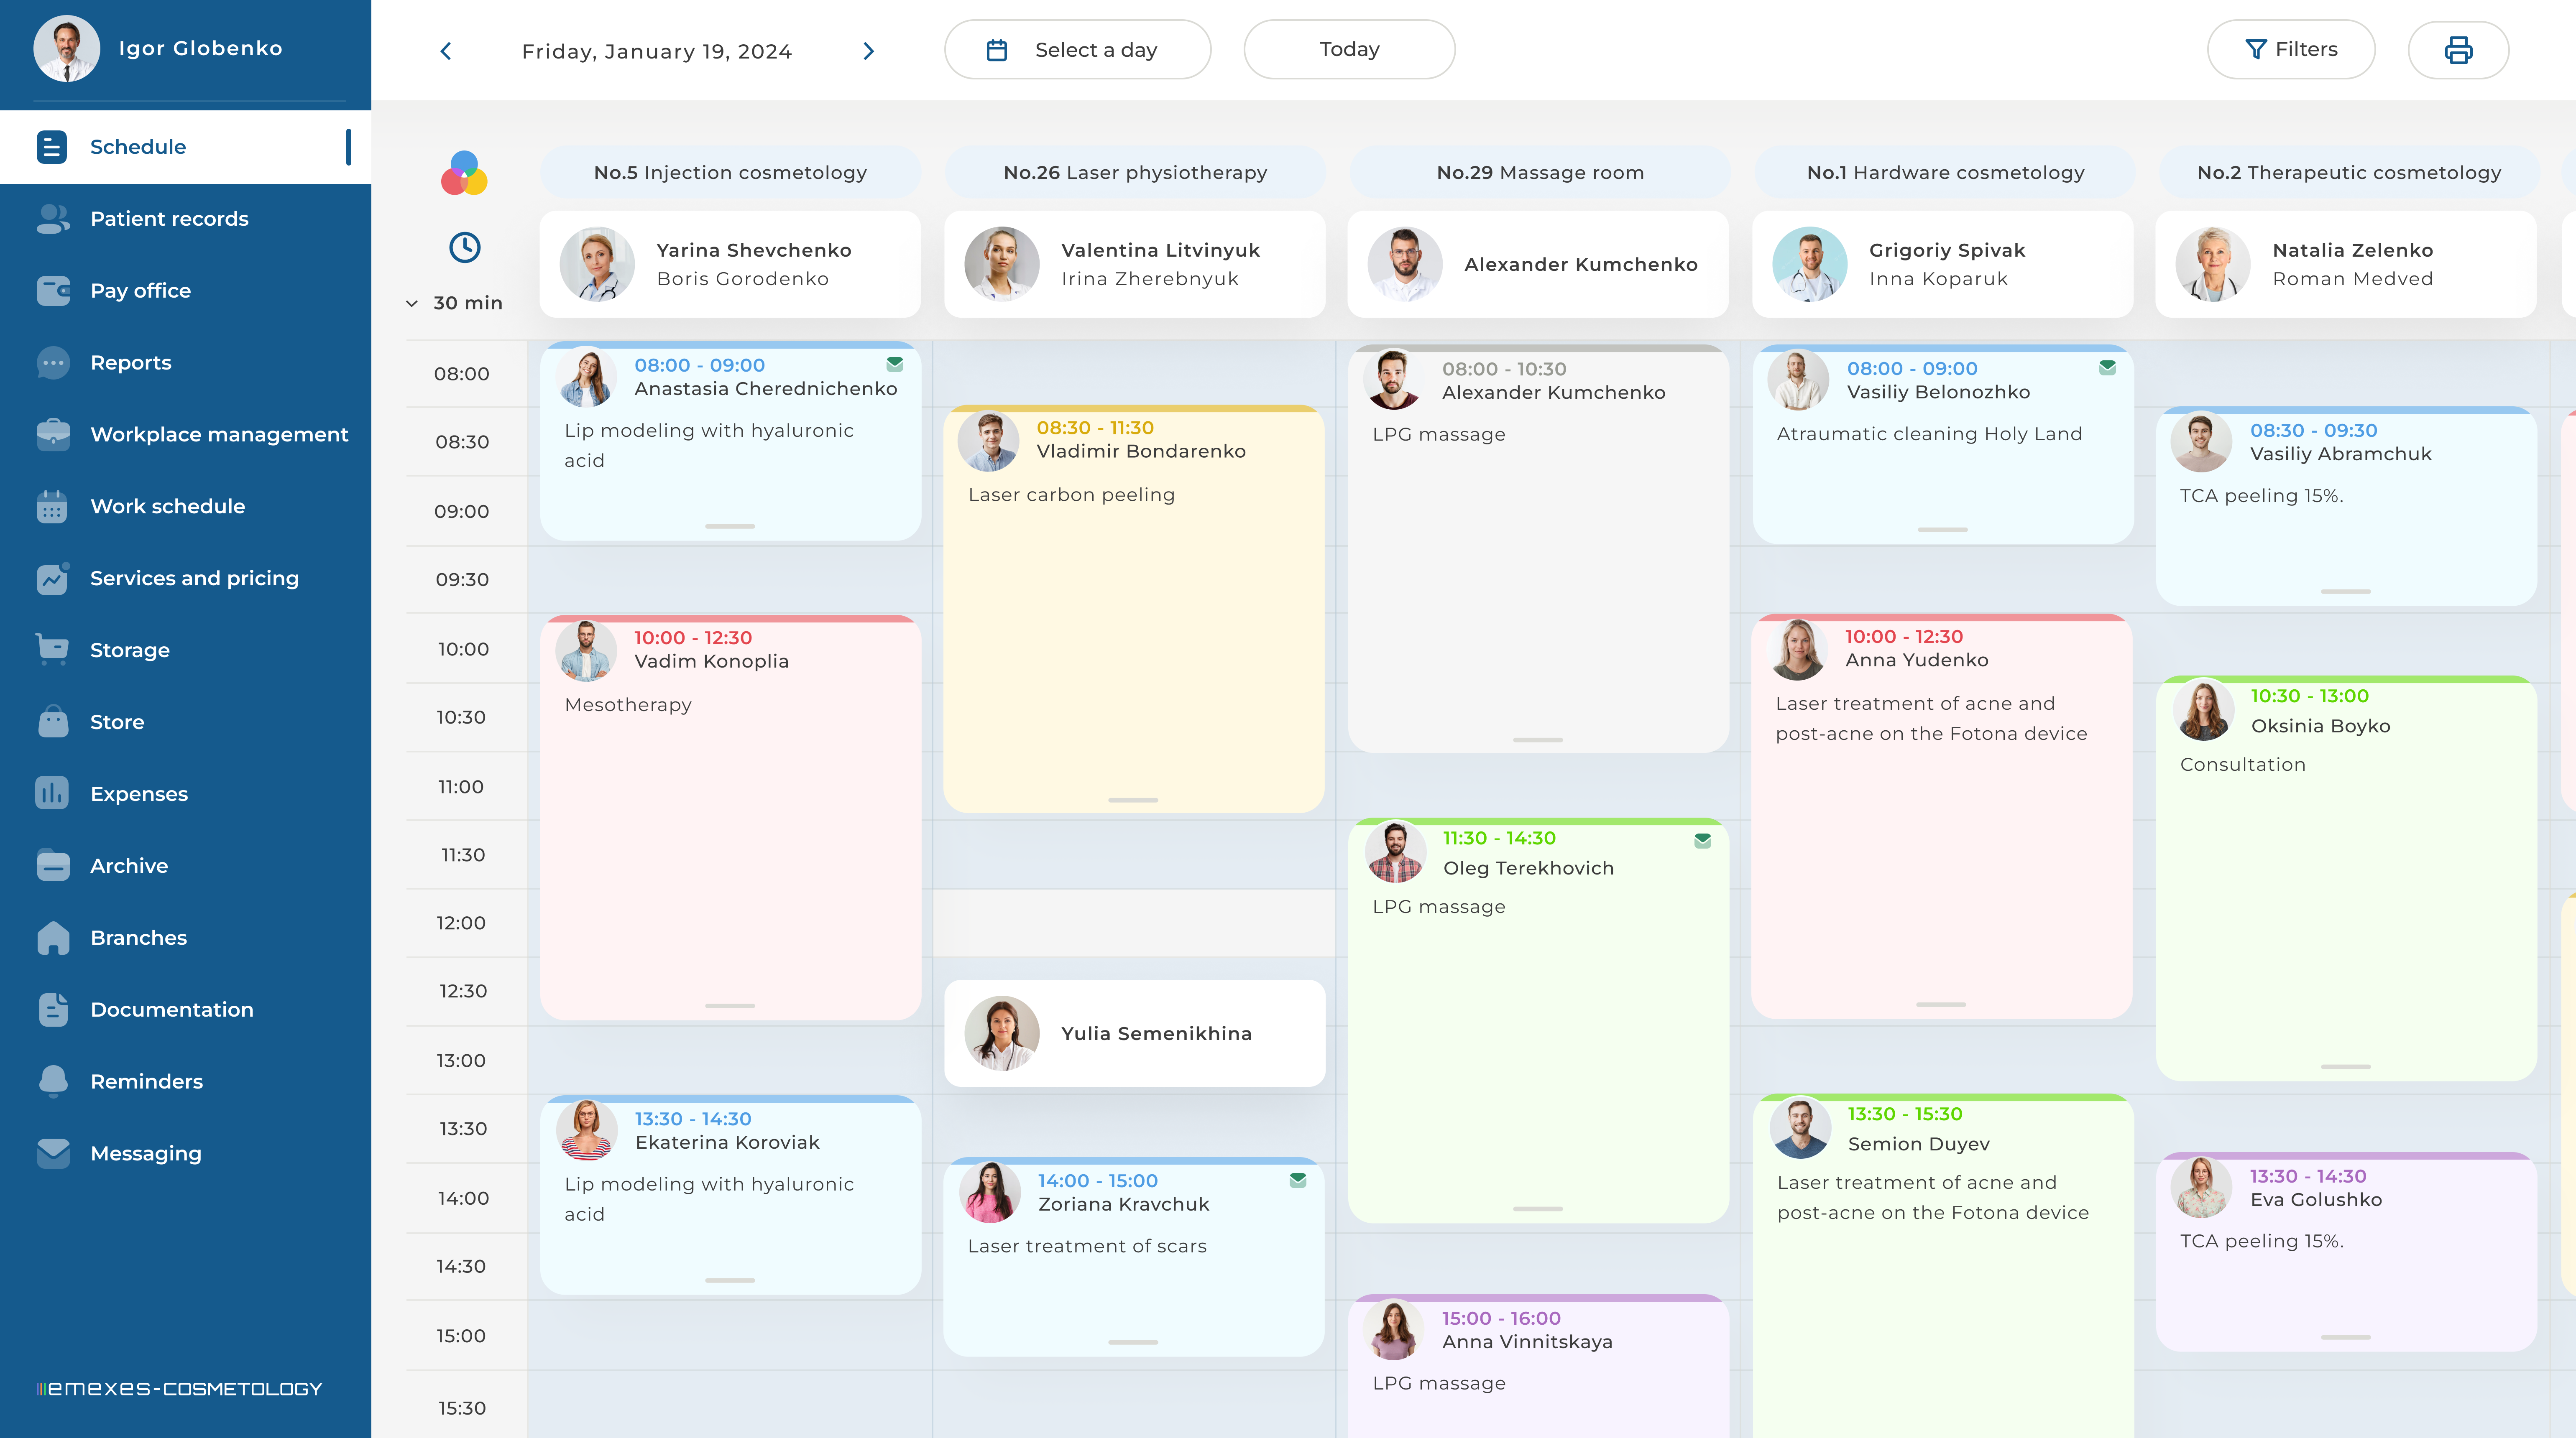Click Igor Globenko profile avatar
This screenshot has height=1438, width=2576.
pyautogui.click(x=66, y=48)
